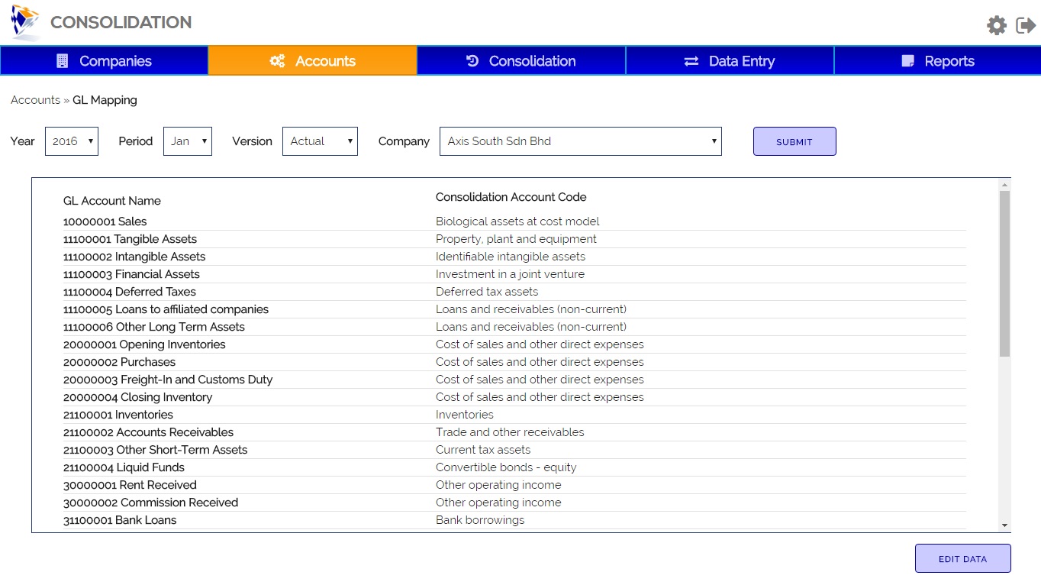
Task: Click Current tax assets code
Action: coord(483,450)
